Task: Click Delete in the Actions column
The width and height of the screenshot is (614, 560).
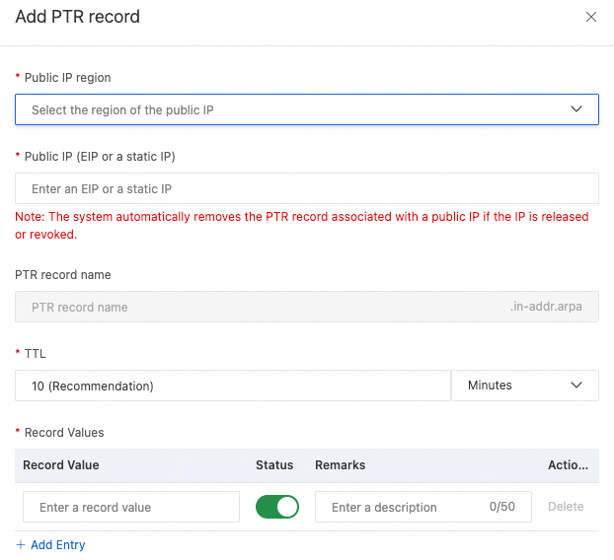Action: point(566,507)
